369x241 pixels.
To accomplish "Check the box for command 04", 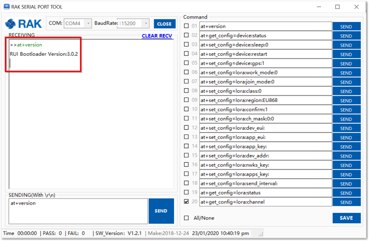I will (186, 54).
